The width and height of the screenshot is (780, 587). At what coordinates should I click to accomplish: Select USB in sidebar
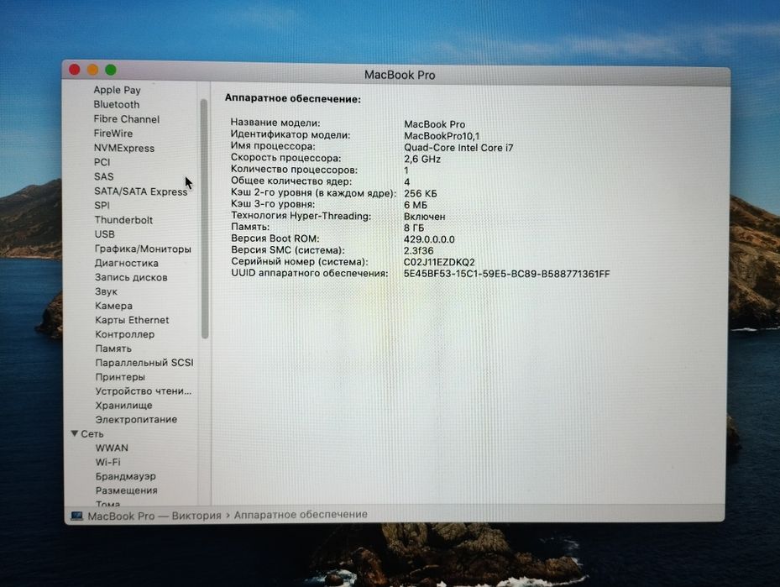[x=104, y=233]
